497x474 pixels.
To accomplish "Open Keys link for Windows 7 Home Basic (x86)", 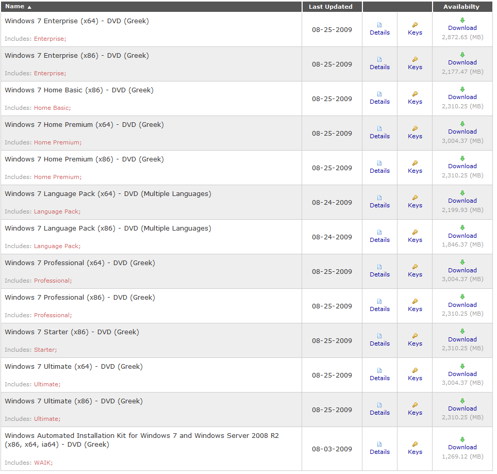I will tap(415, 102).
